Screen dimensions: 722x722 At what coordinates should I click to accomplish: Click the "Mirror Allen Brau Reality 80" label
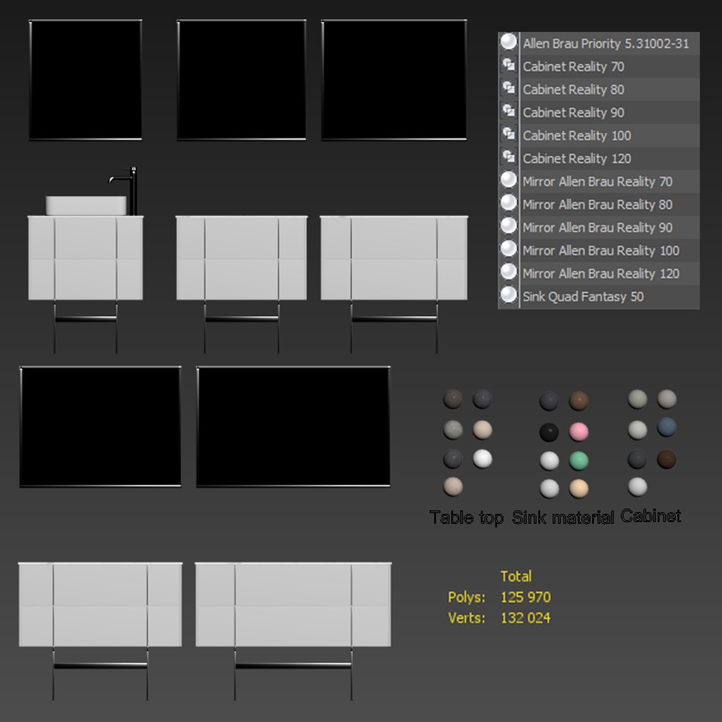tap(598, 205)
